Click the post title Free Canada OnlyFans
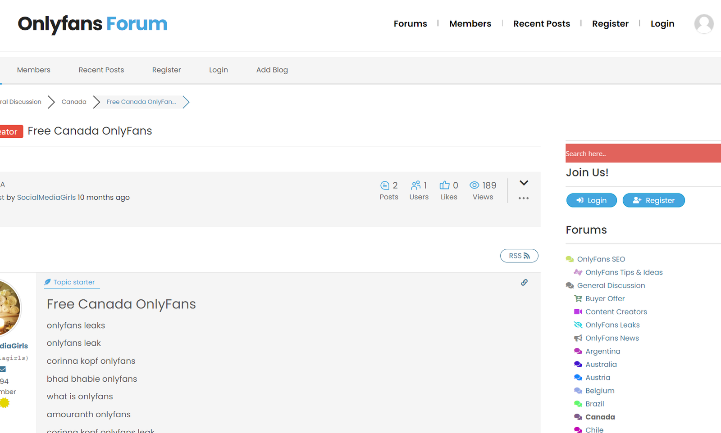 121,304
